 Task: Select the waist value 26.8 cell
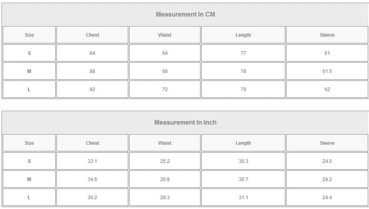[x=165, y=179]
